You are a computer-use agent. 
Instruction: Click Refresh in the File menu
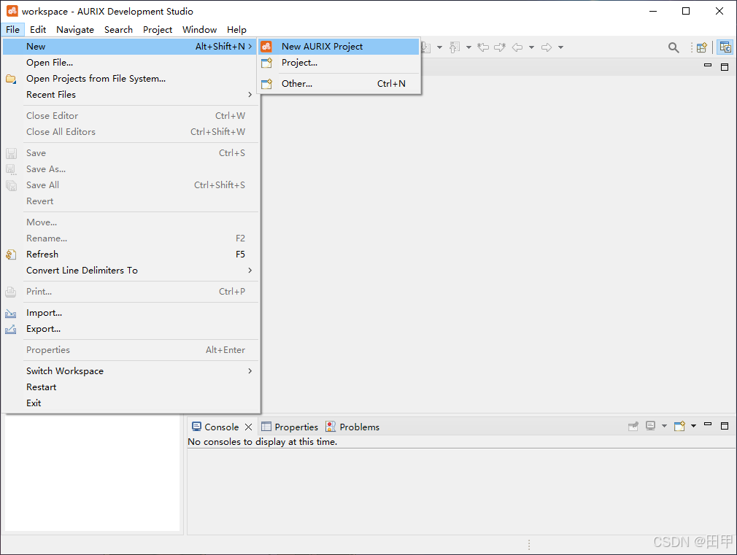pos(130,255)
